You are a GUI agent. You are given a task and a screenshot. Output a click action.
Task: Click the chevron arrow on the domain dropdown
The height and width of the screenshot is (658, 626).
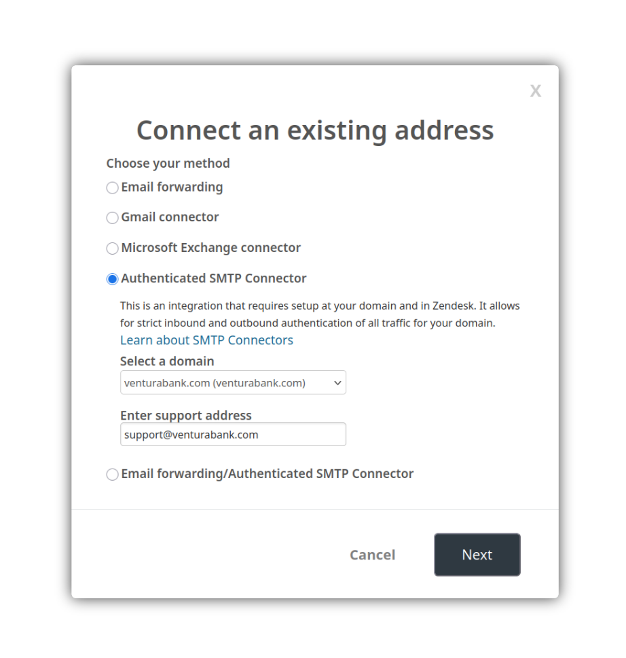(337, 383)
